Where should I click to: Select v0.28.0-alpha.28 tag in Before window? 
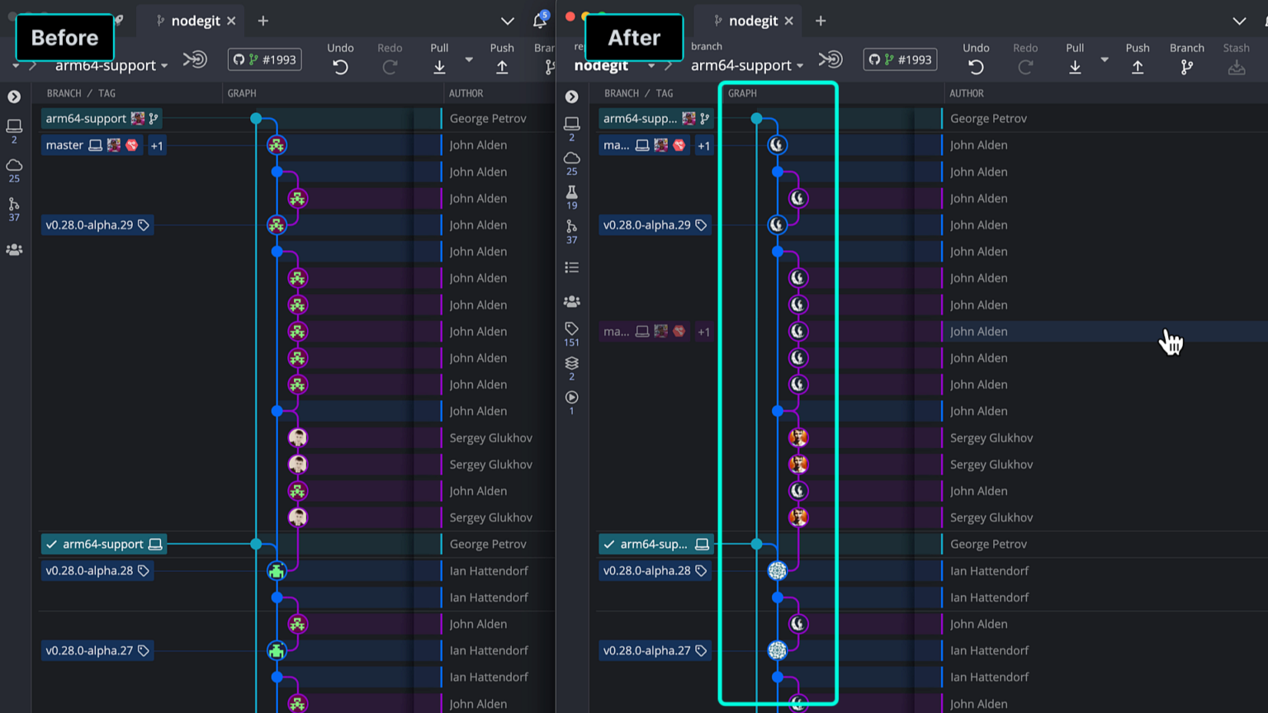97,570
